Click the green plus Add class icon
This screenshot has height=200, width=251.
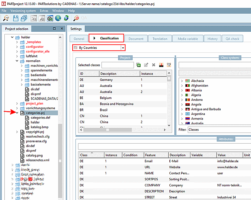click(138, 65)
